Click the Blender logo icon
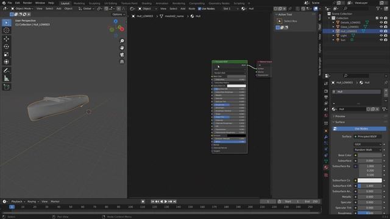Image resolution: width=390 pixels, height=219 pixels. tap(4, 3)
